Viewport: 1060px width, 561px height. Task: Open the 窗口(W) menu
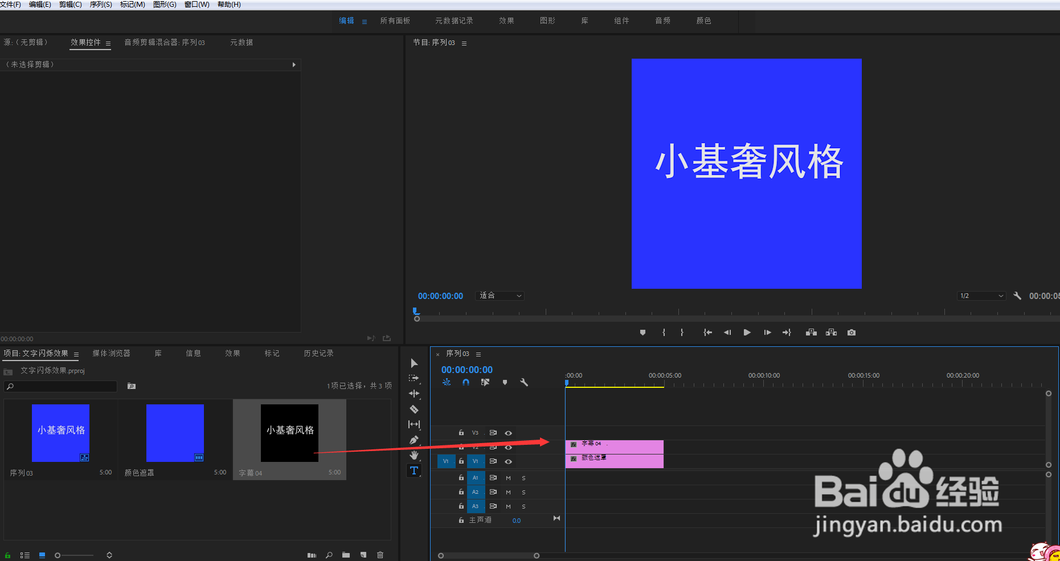click(197, 5)
